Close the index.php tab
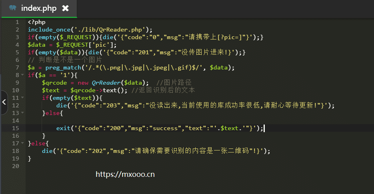Viewport: 374px width, 194px height. [66, 8]
